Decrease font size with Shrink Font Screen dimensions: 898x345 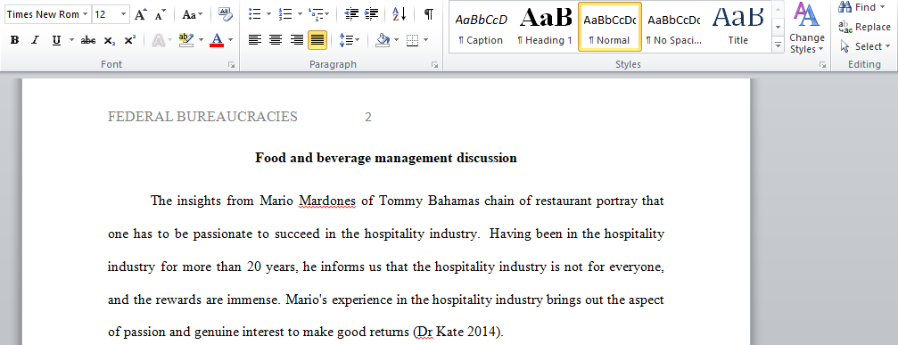161,14
